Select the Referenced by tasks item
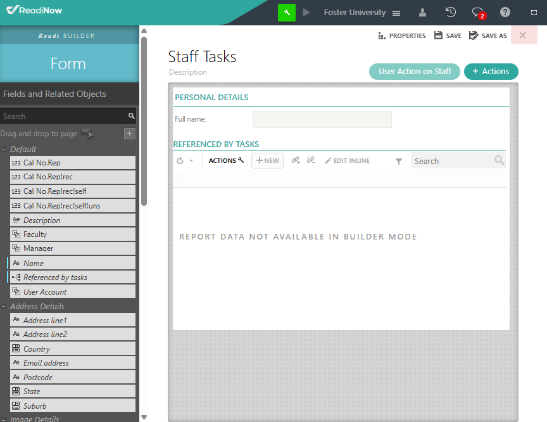 [x=73, y=277]
